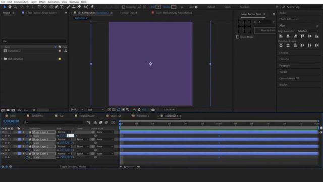
Task: Click the Frame Blending timeline icon
Action: 101,122
